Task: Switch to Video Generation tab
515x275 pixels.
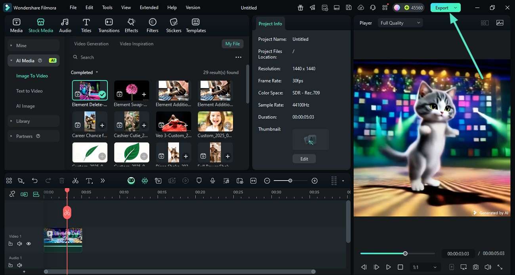Action: (91, 44)
